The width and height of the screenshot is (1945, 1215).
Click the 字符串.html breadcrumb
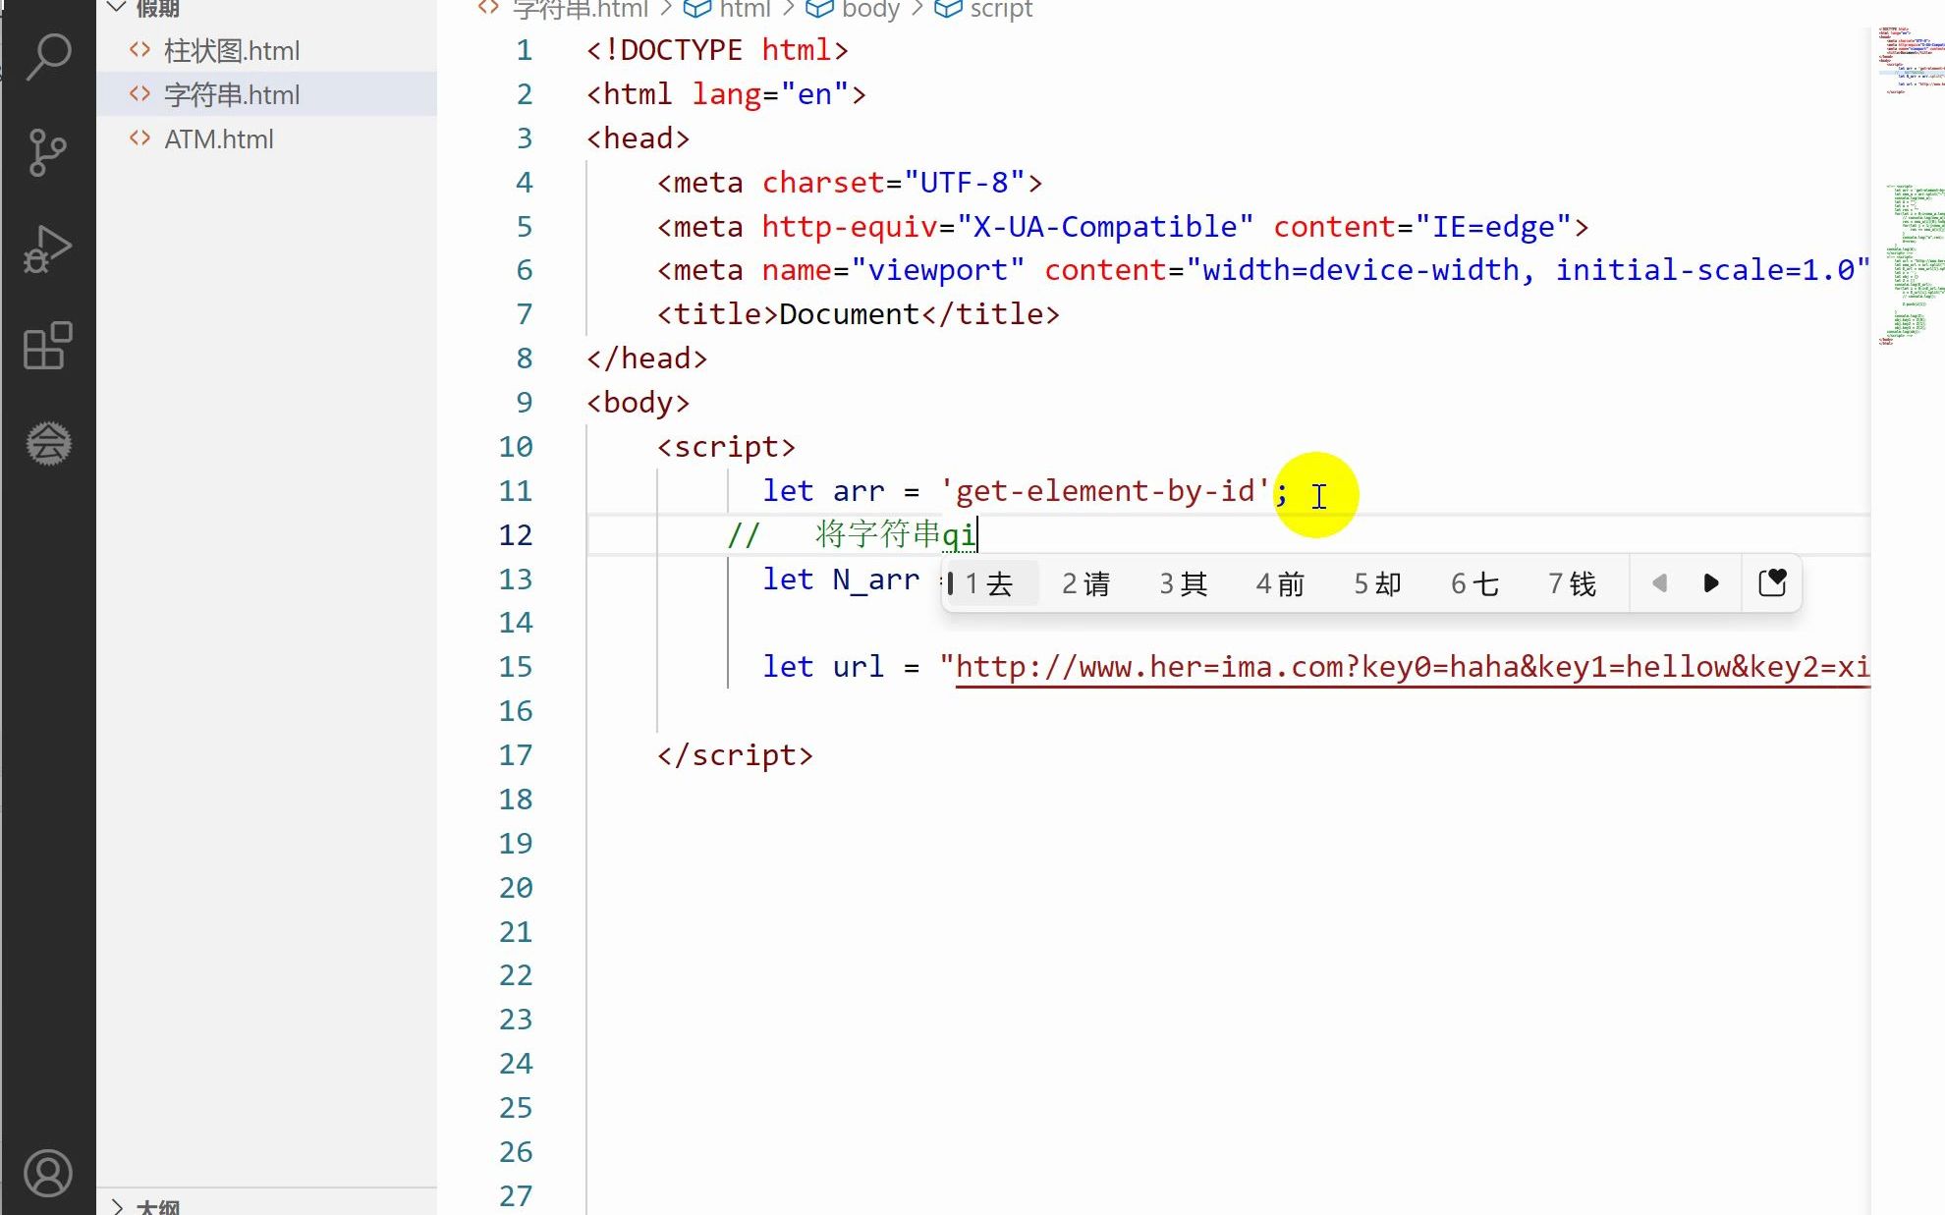pyautogui.click(x=580, y=9)
